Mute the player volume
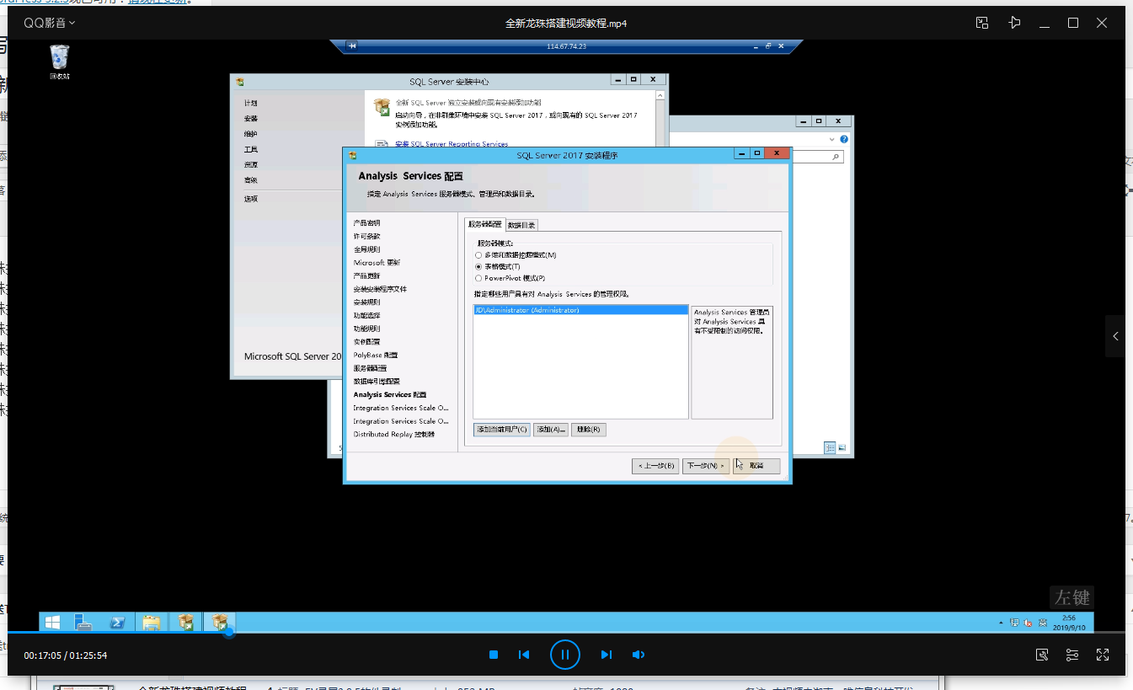Viewport: 1133px width, 690px height. tap(638, 655)
